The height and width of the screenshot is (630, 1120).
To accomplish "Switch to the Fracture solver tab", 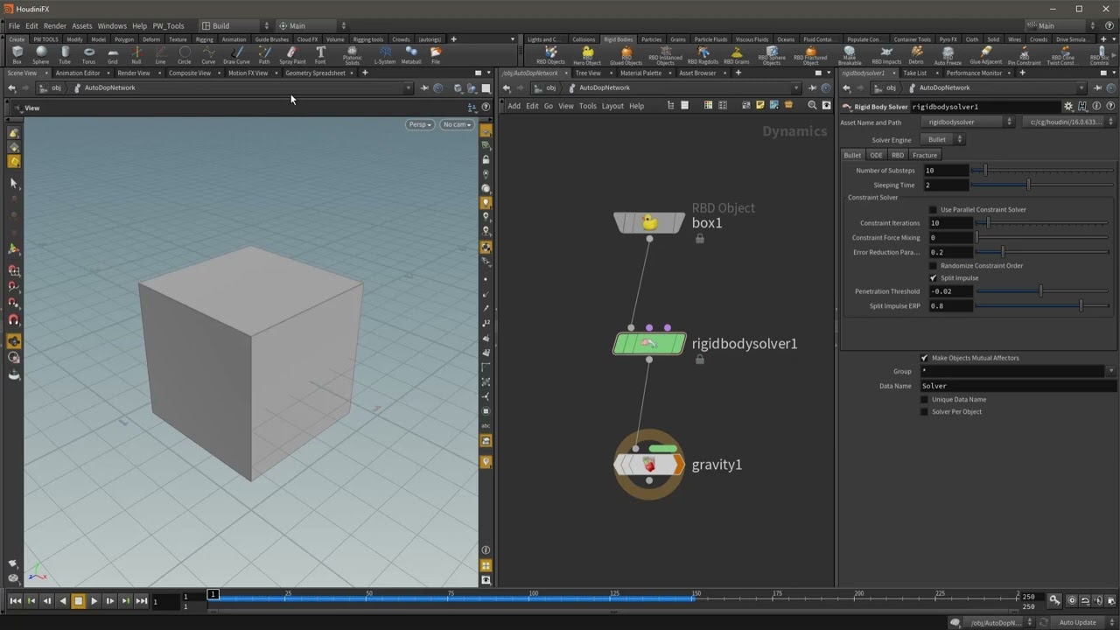I will (925, 156).
